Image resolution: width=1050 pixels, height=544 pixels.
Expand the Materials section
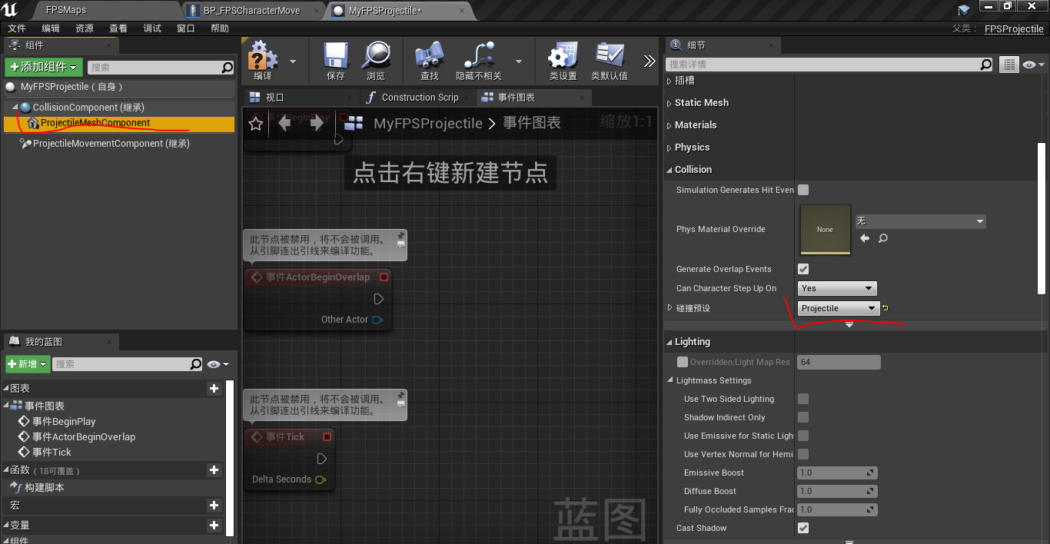tap(669, 125)
